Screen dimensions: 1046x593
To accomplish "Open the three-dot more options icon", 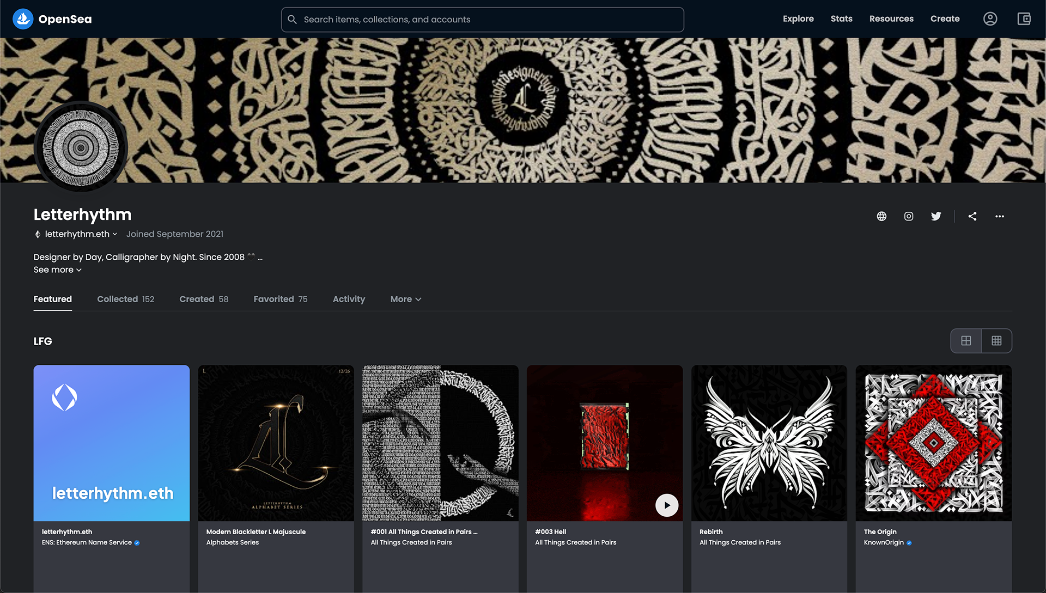I will pyautogui.click(x=1000, y=216).
